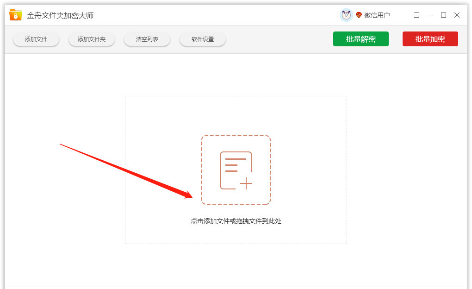Click the 微信用户 account link
Viewport: 472px width, 289px height.
coord(378,15)
